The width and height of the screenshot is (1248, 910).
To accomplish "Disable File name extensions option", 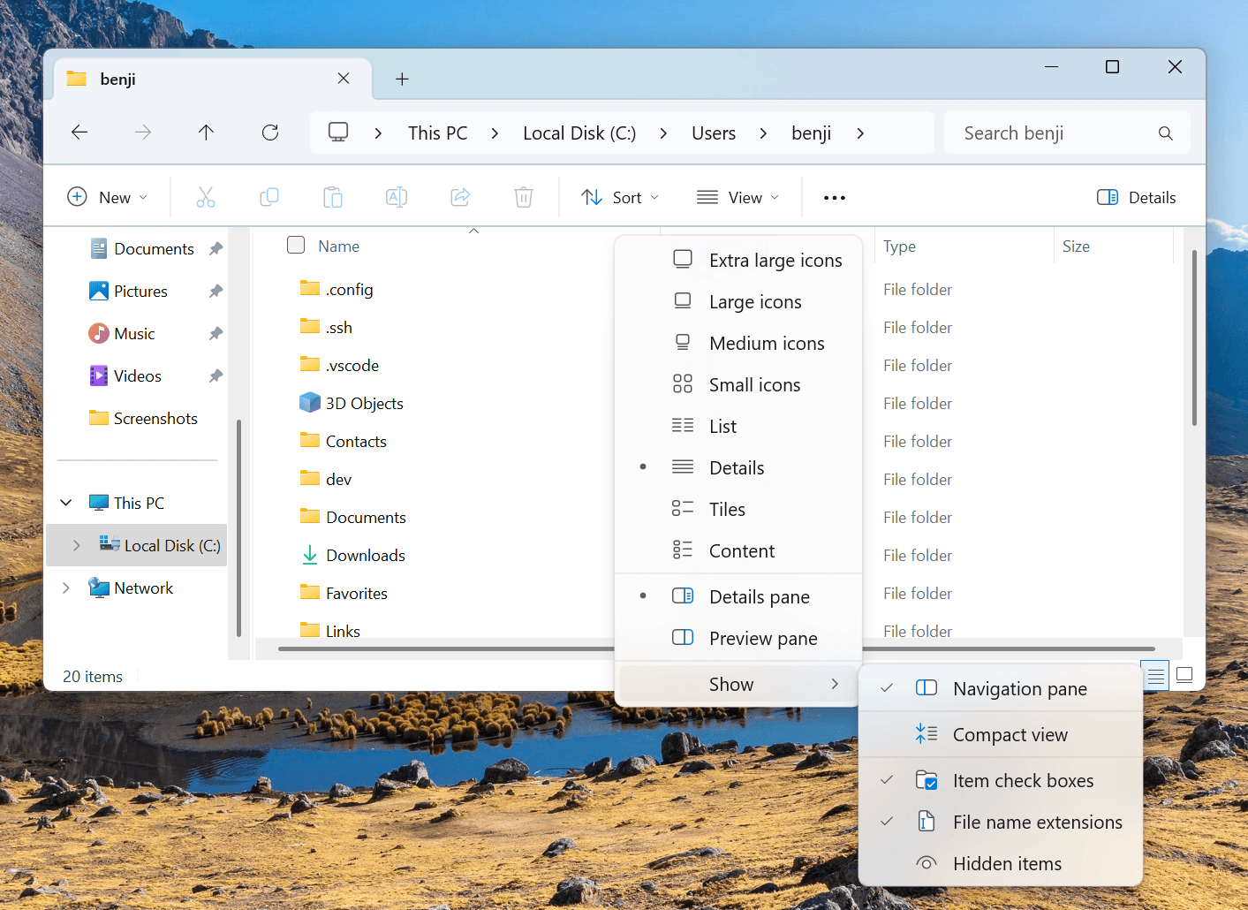I will point(1037,823).
